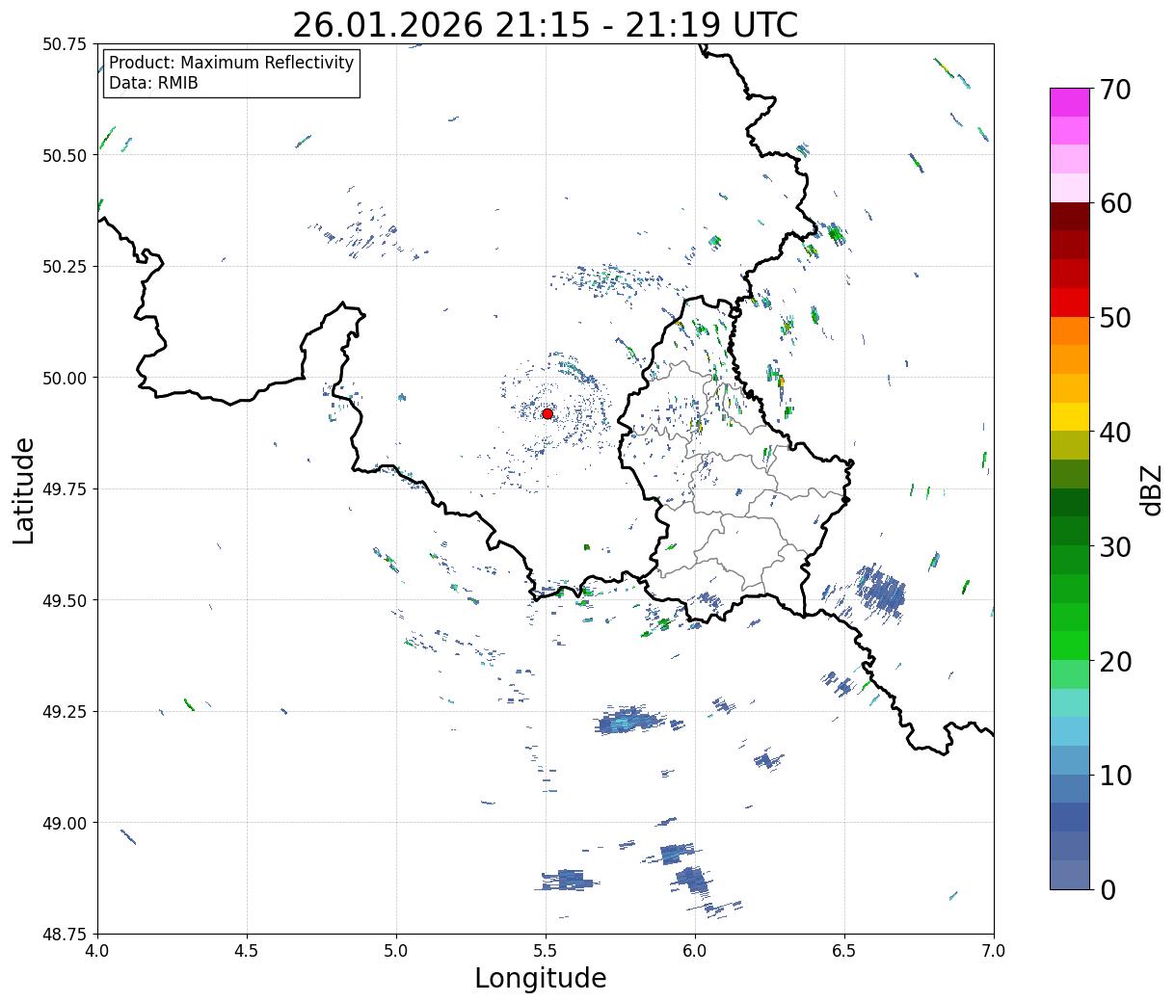The image size is (1175, 1002).
Task: Click the latitude tick label 49.50
Action: pos(65,600)
